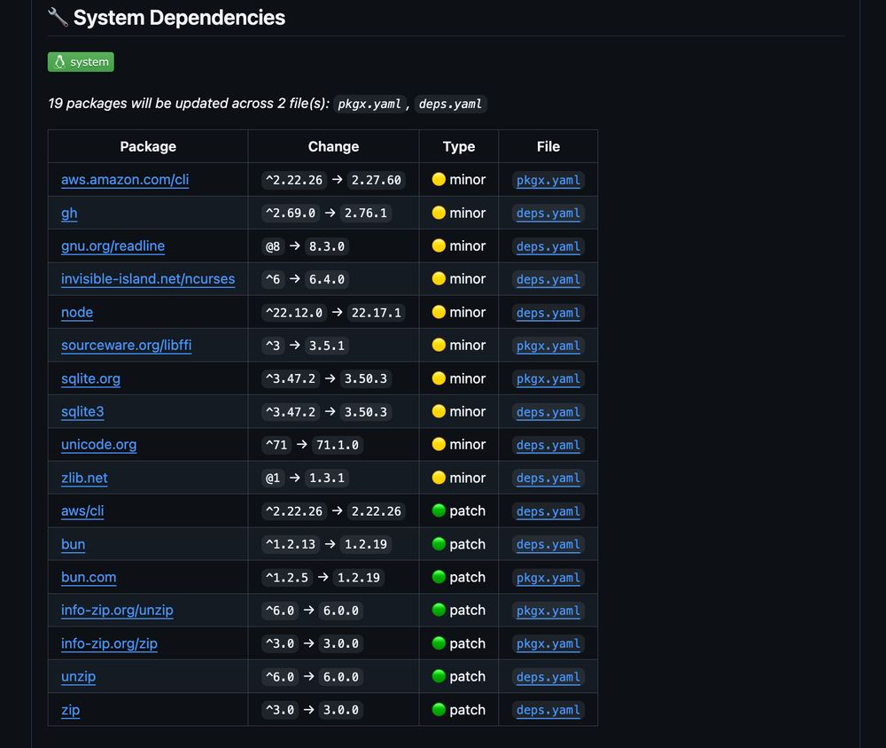Open deps.yaml link in gh row
This screenshot has width=886, height=748.
(x=548, y=214)
